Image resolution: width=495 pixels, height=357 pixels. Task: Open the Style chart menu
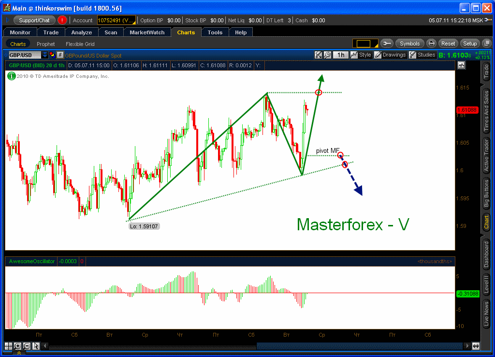point(361,55)
